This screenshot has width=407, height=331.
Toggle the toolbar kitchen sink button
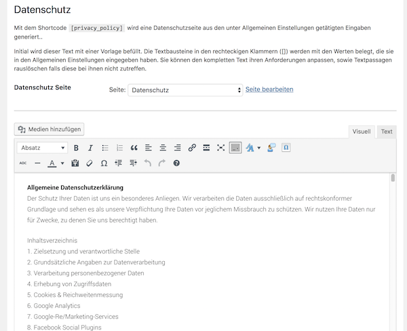[235, 148]
